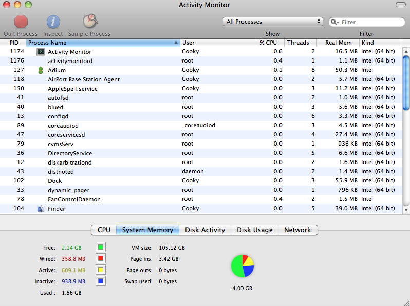Select the FanControlDaemon process row

(x=201, y=199)
